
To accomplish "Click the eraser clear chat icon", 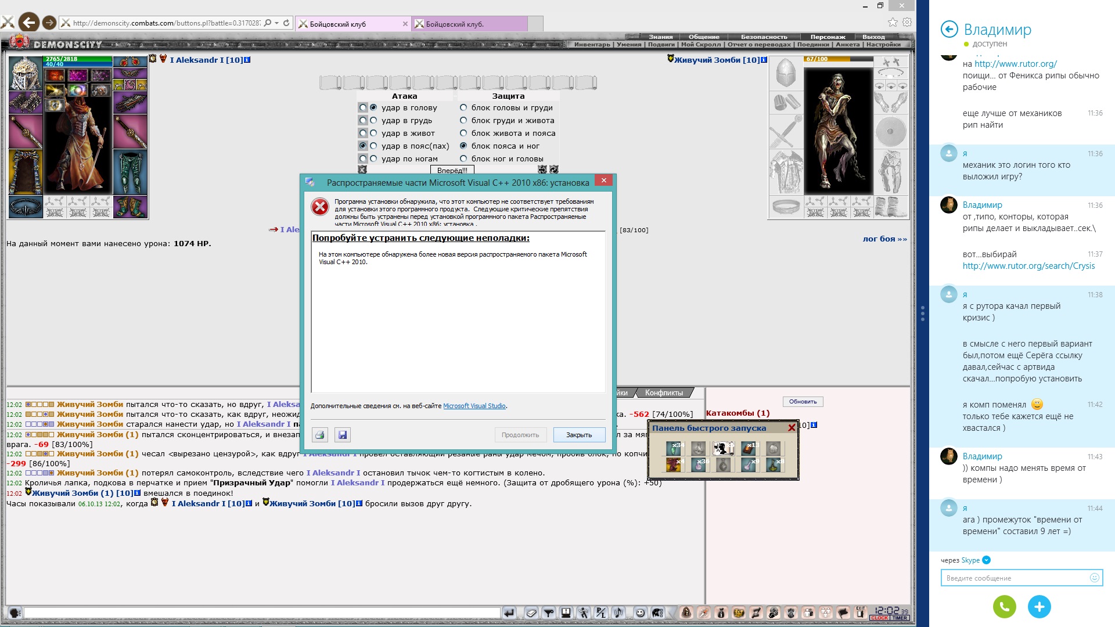I will (x=531, y=612).
